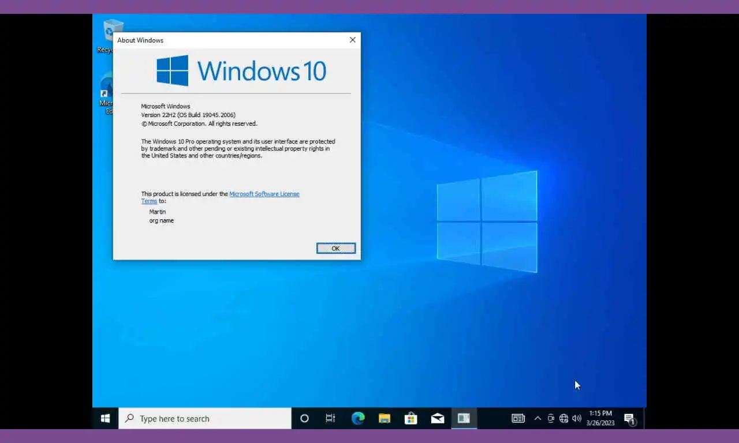This screenshot has width=739, height=443.
Task: Open the volume control
Action: point(576,418)
